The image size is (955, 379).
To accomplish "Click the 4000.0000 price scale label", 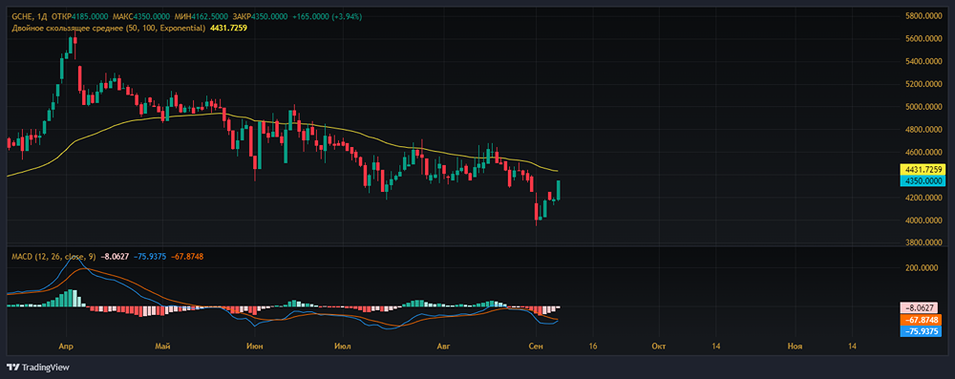I will coord(924,220).
